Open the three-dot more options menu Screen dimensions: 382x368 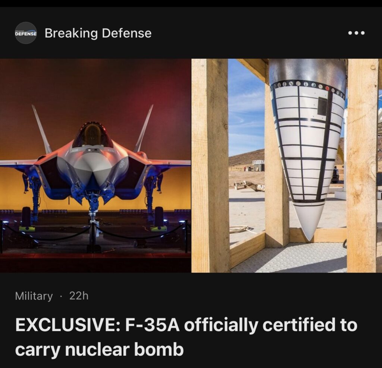356,33
